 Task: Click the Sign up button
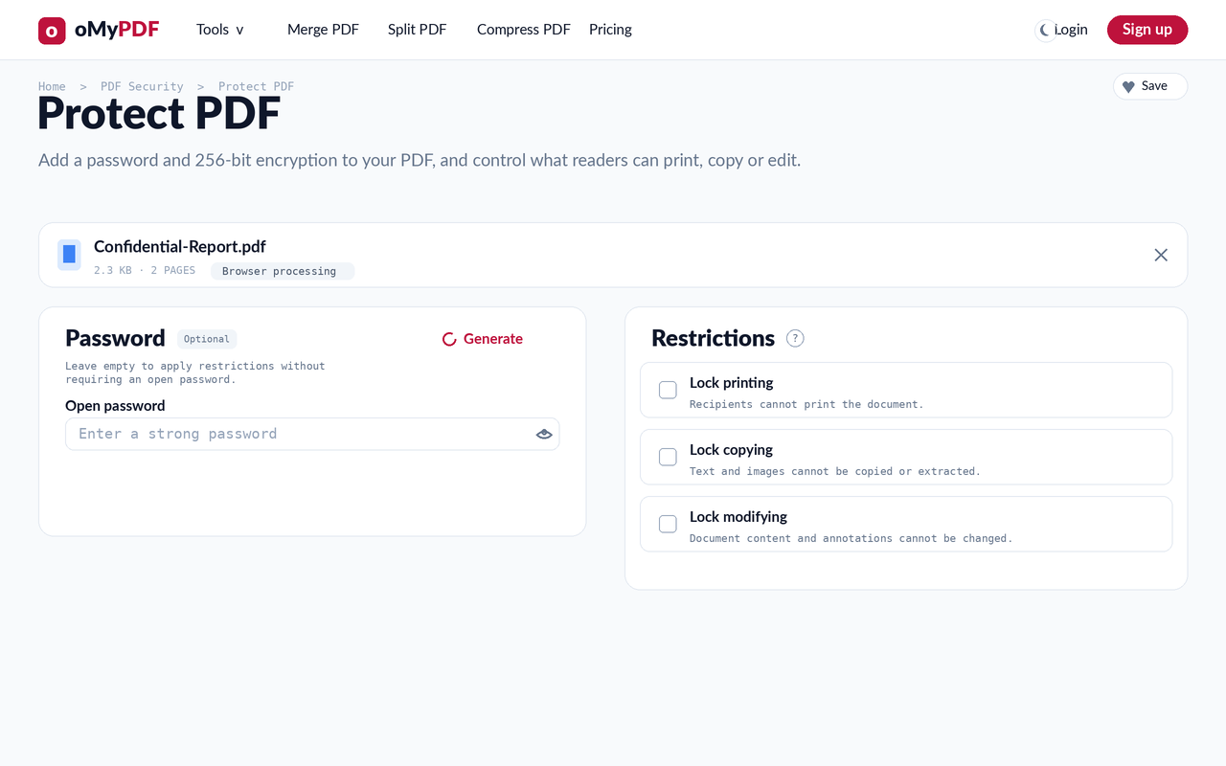click(x=1147, y=30)
